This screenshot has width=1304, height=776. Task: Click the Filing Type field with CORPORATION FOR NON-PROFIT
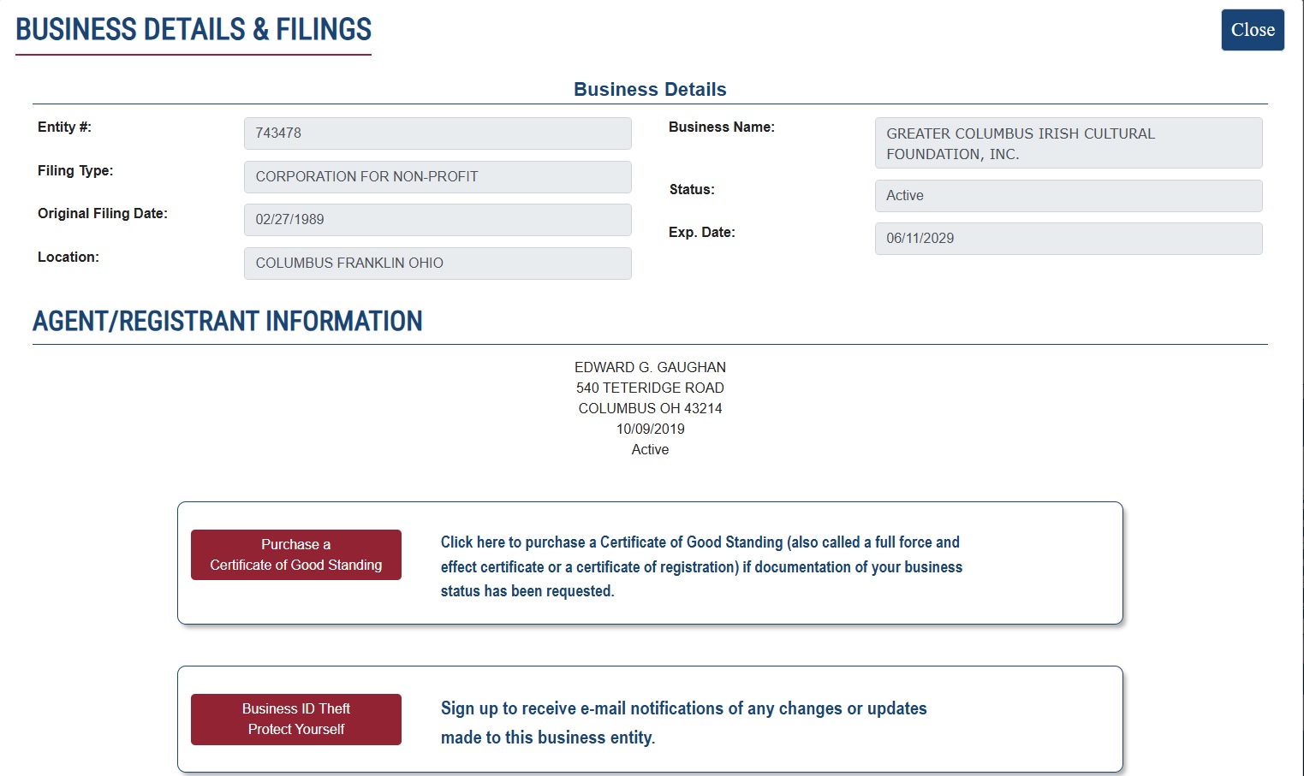coord(438,177)
